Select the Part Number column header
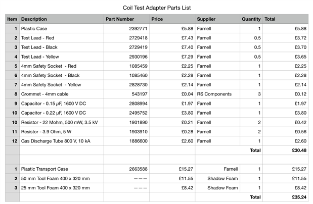 point(120,19)
